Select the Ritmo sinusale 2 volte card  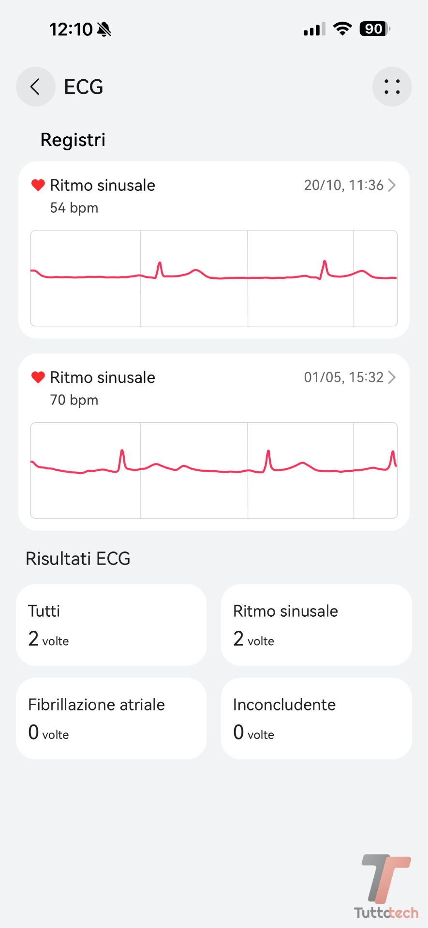pos(316,625)
